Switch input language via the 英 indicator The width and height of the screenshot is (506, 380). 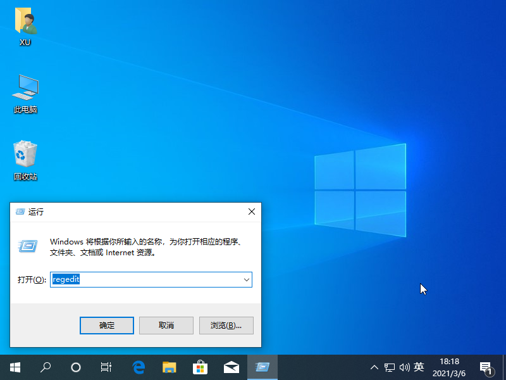click(419, 367)
